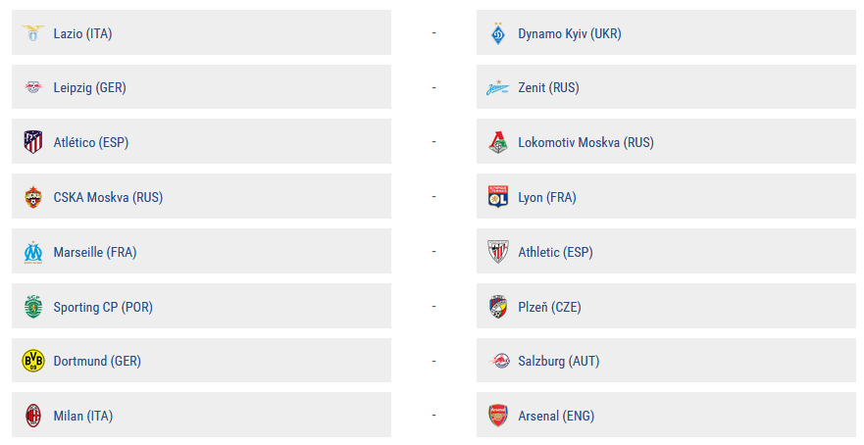Click the dash between Dortmund and Salzburg
864x445 pixels.
point(434,361)
